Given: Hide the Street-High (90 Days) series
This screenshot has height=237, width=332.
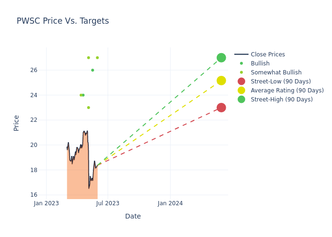Looking at the screenshot, I should (x=282, y=100).
